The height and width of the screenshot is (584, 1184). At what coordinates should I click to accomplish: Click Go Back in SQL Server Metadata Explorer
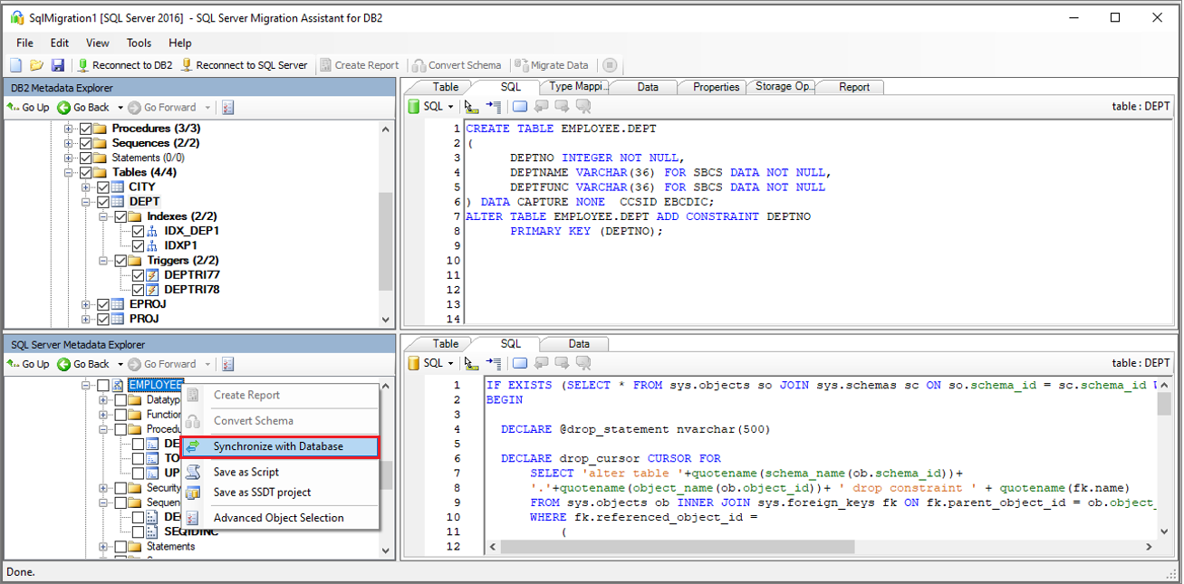(83, 364)
